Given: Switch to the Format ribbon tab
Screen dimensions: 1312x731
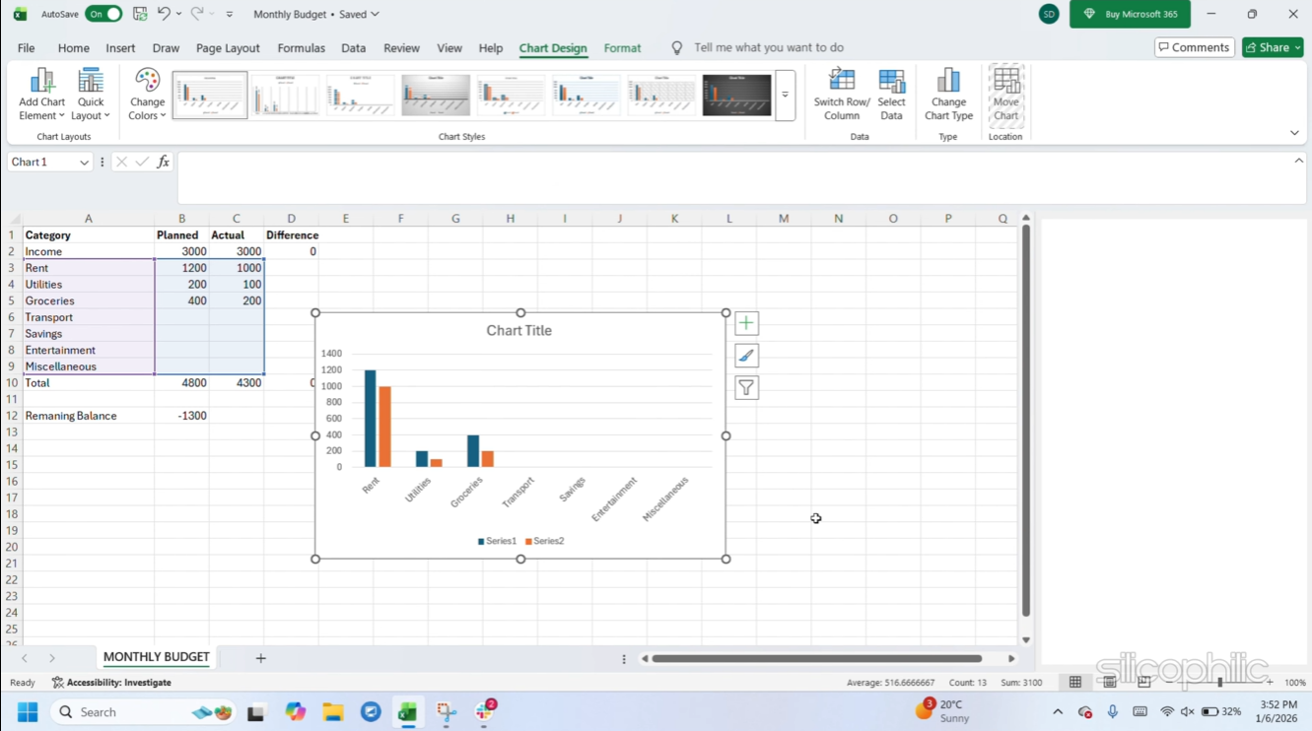Looking at the screenshot, I should 622,47.
